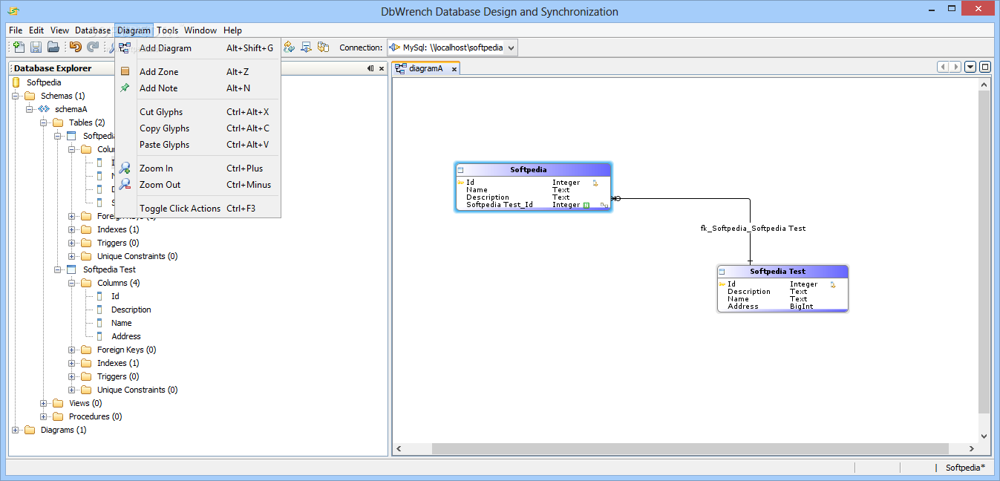
Task: Click the green nullable marker on Softpedia Test_Id
Action: coord(586,205)
